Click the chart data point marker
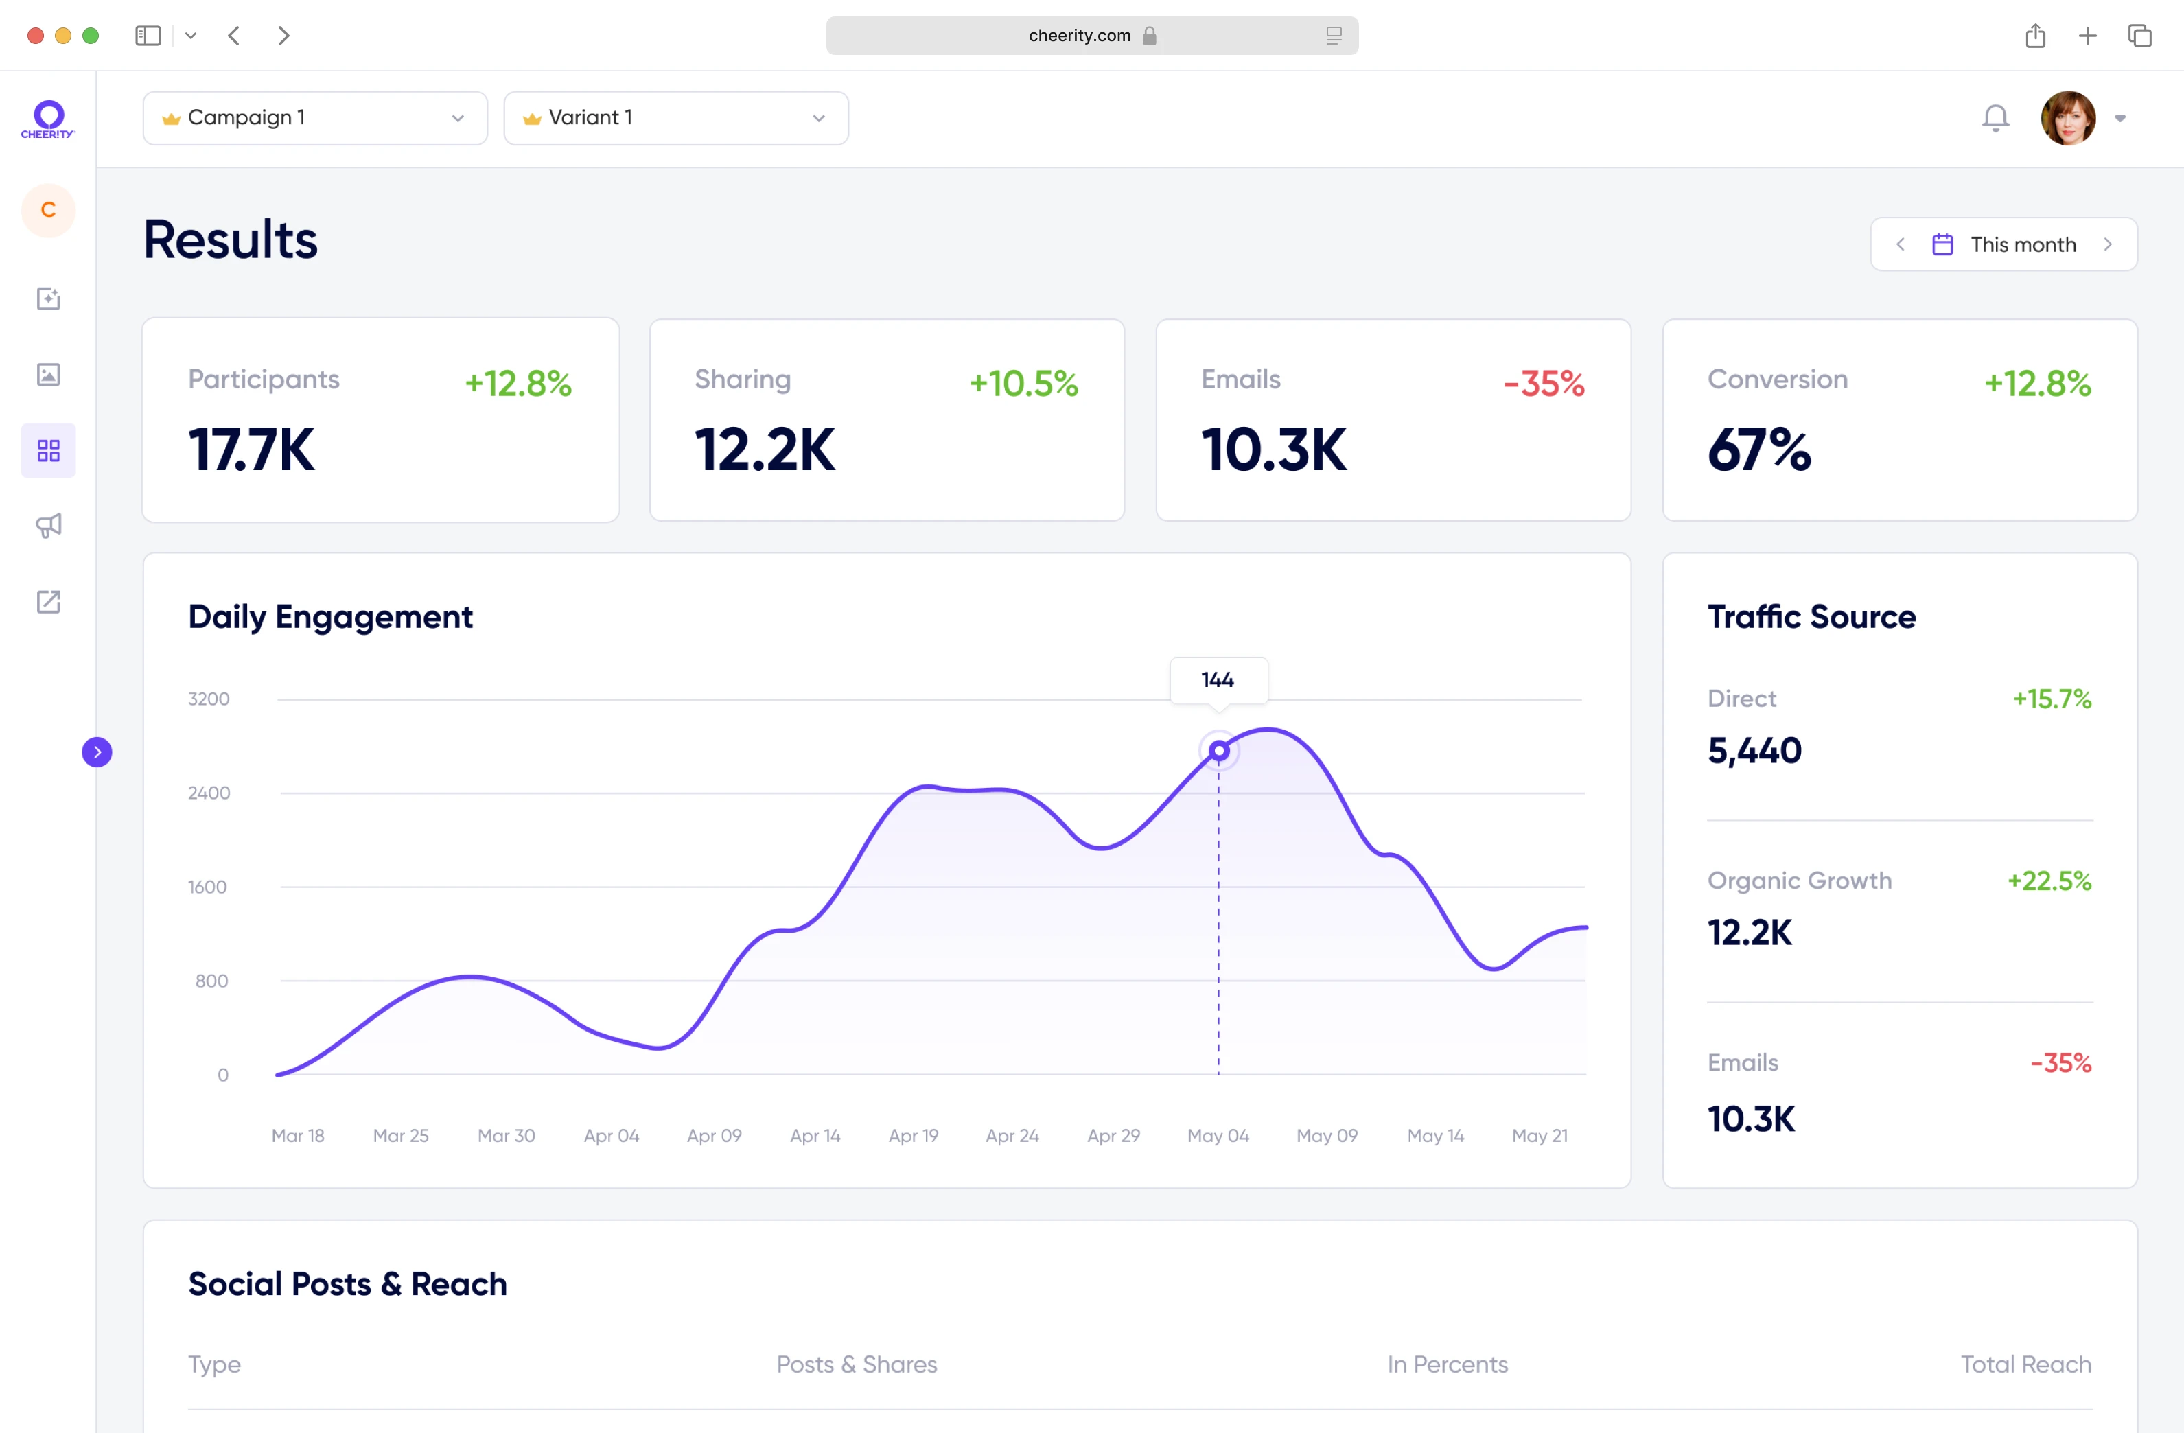 click(1219, 752)
